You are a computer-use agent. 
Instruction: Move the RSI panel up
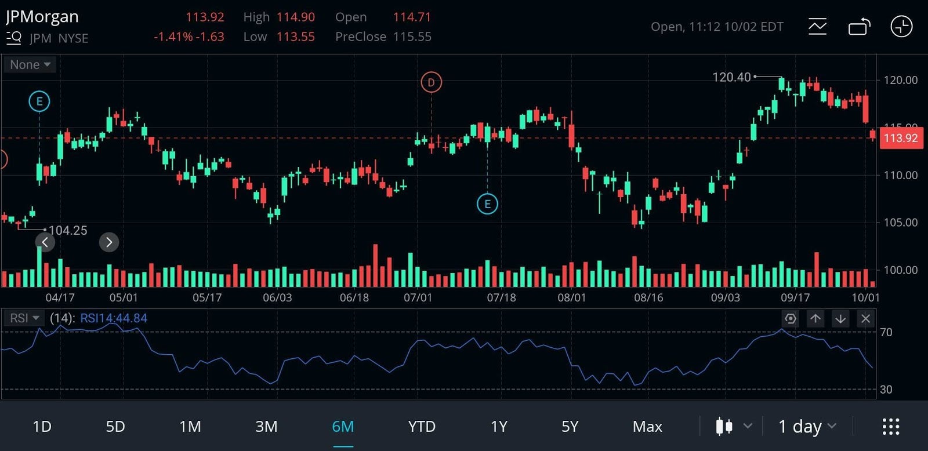point(815,318)
